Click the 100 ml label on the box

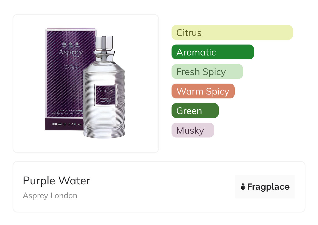click(56, 124)
